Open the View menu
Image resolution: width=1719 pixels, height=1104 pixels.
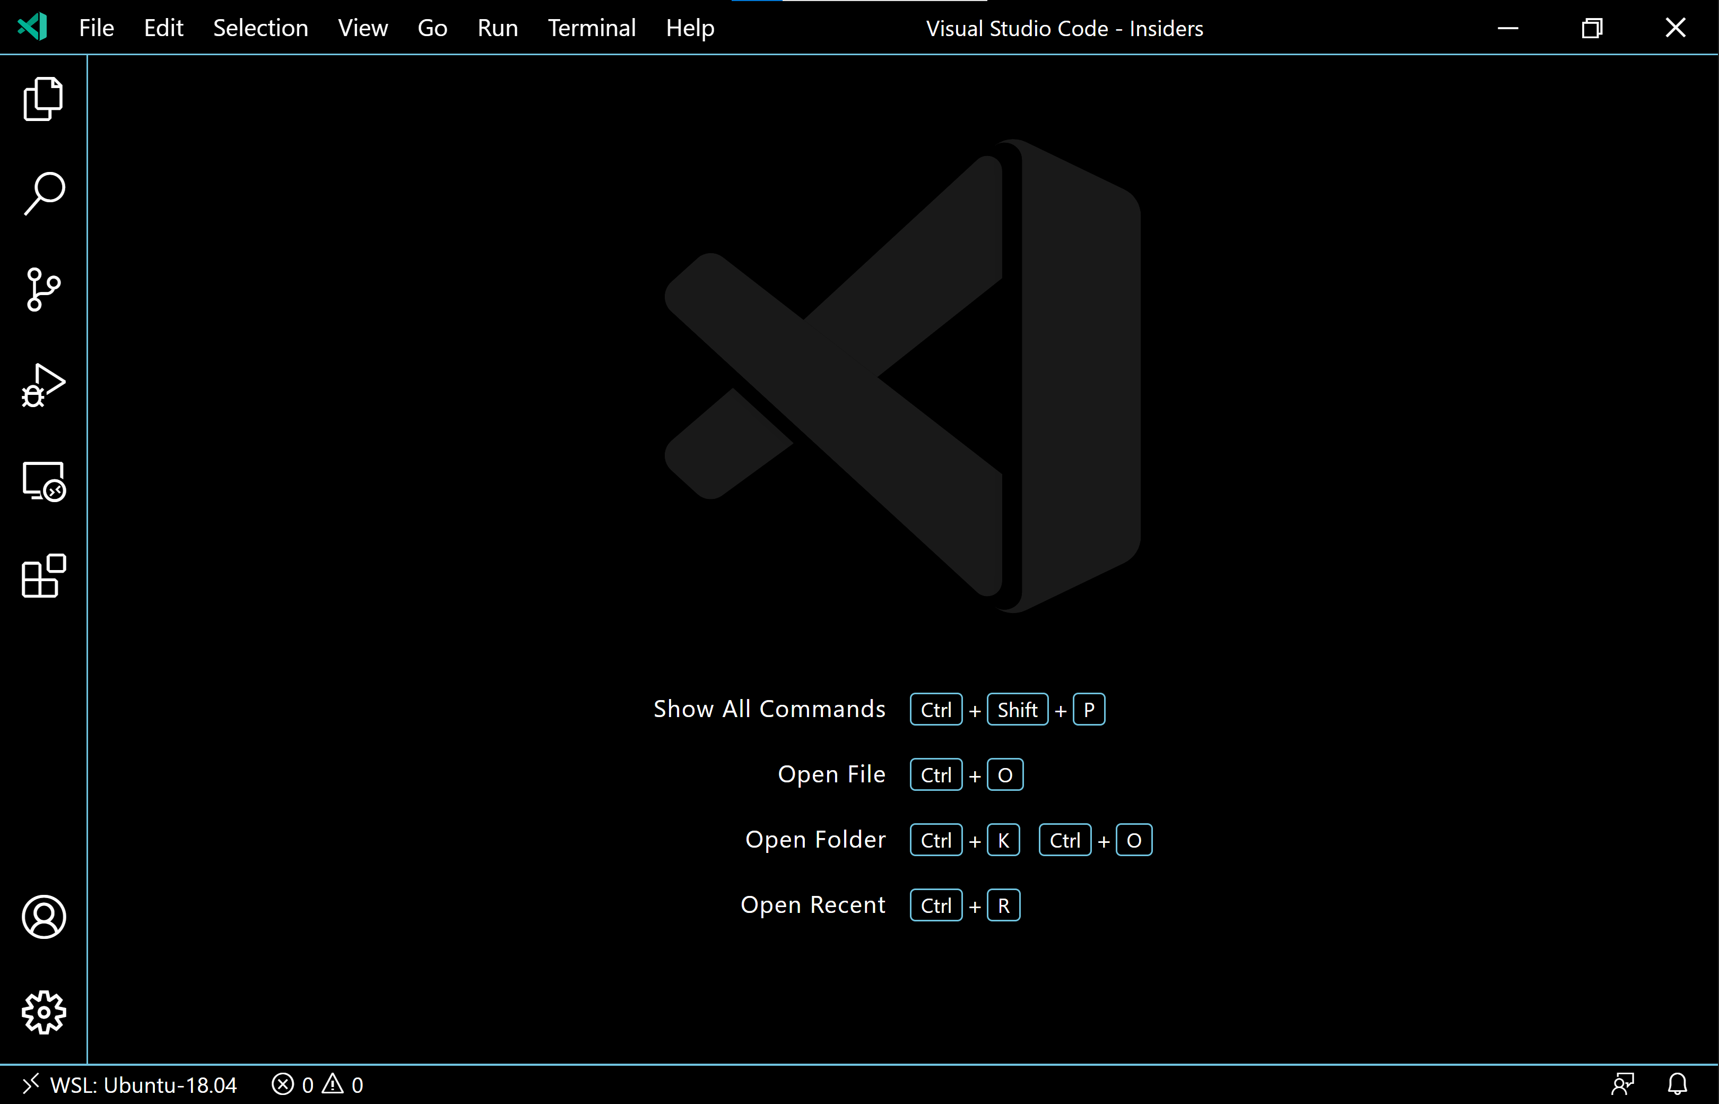pyautogui.click(x=362, y=28)
